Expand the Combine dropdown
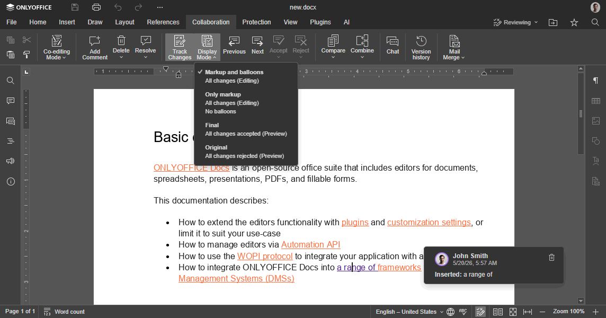This screenshot has width=606, height=318. pyautogui.click(x=362, y=57)
